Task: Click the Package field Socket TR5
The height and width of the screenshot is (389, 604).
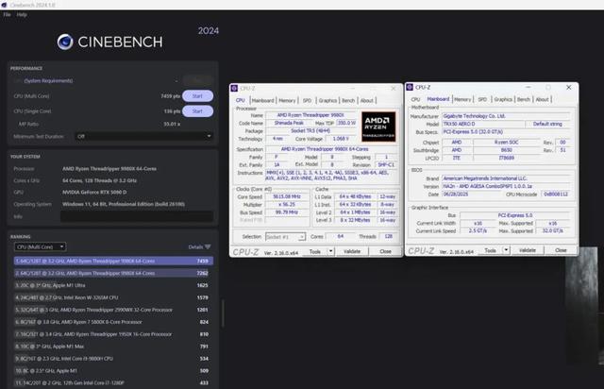Action: (310, 131)
